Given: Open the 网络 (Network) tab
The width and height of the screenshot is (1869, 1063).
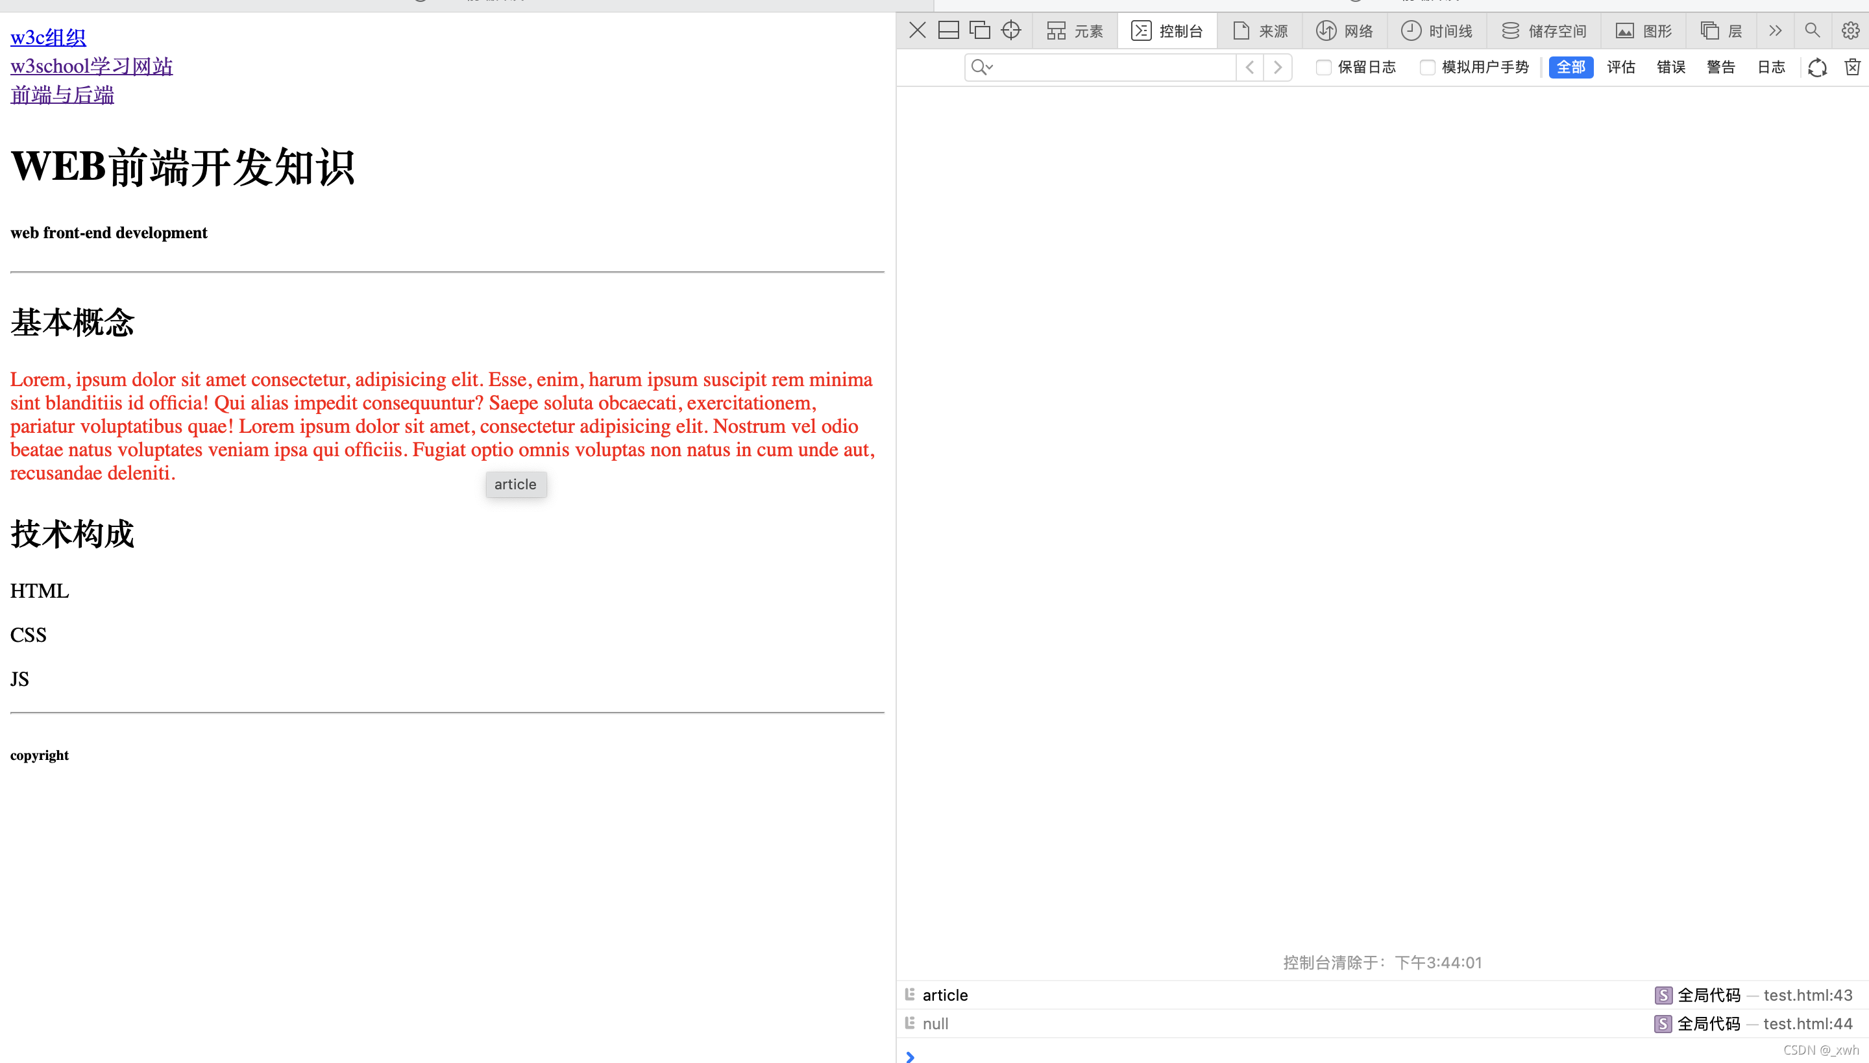Looking at the screenshot, I should [x=1345, y=31].
